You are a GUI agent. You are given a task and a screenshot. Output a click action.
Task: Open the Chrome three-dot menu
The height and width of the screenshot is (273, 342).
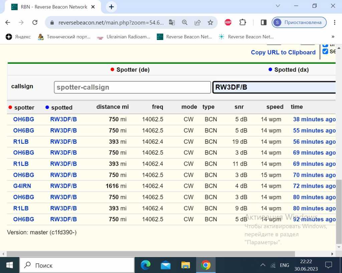click(335, 22)
